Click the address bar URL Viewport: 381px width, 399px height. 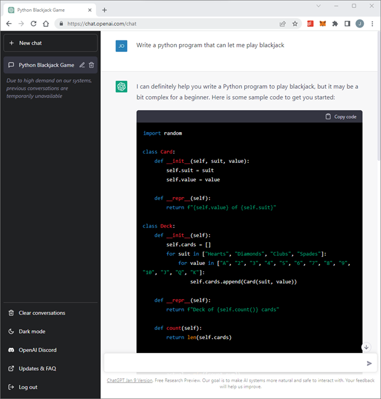click(102, 24)
